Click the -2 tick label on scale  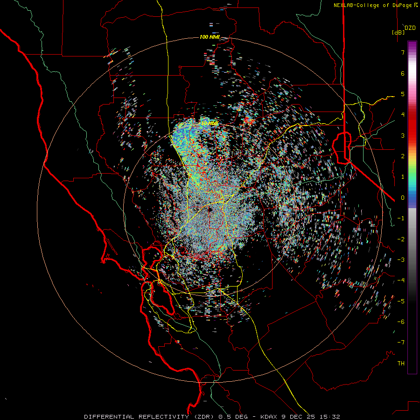[401, 239]
